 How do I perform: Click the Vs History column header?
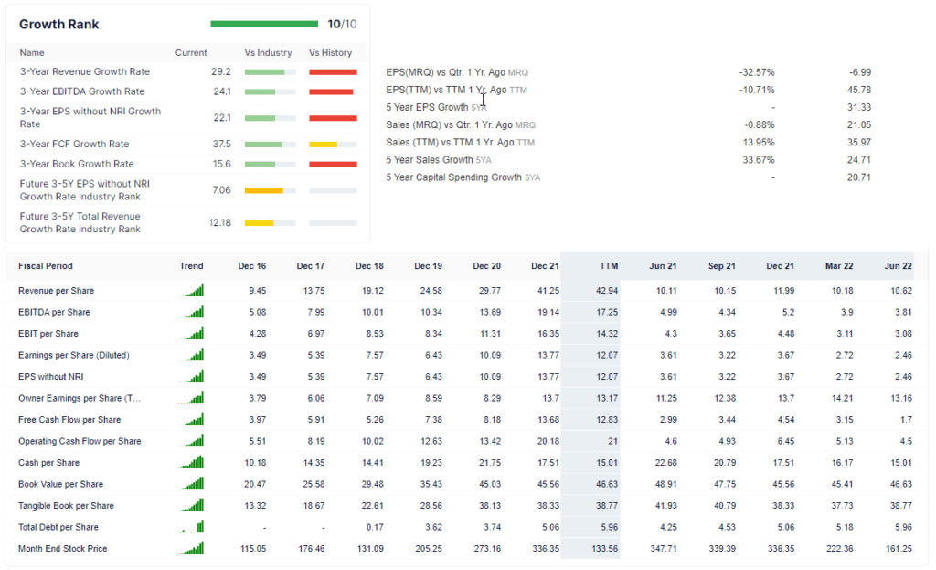point(330,52)
